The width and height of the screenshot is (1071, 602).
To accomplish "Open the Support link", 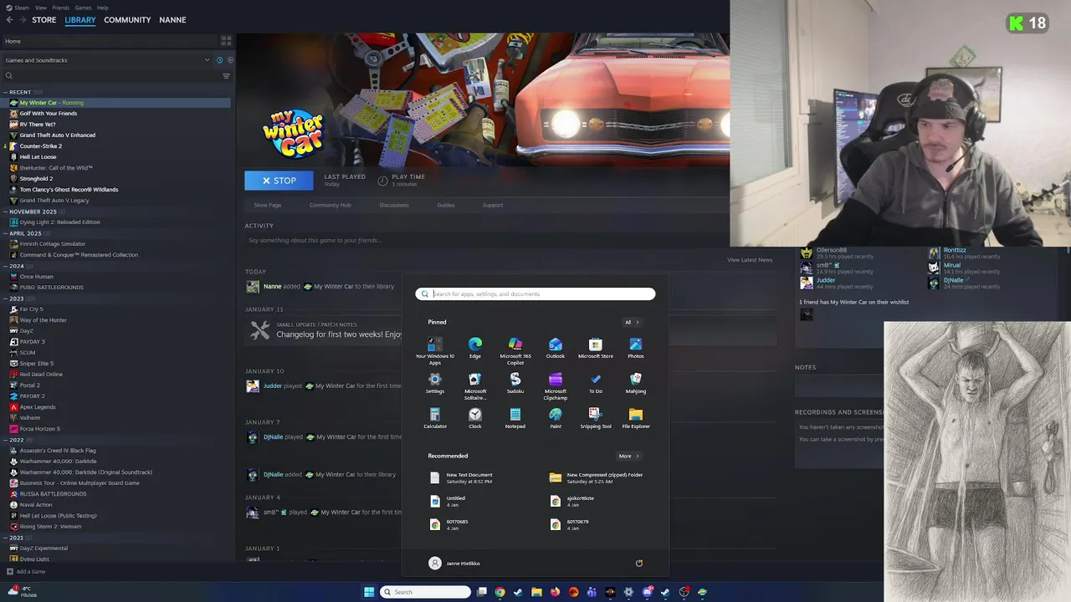I will 493,205.
